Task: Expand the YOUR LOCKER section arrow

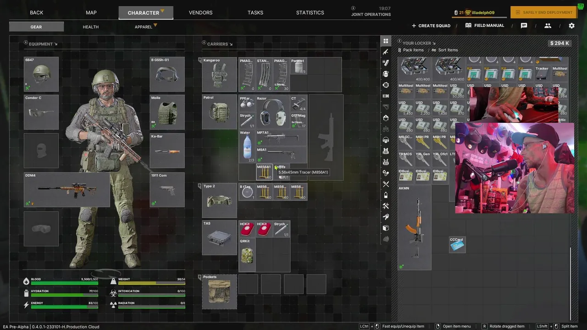Action: click(x=434, y=44)
